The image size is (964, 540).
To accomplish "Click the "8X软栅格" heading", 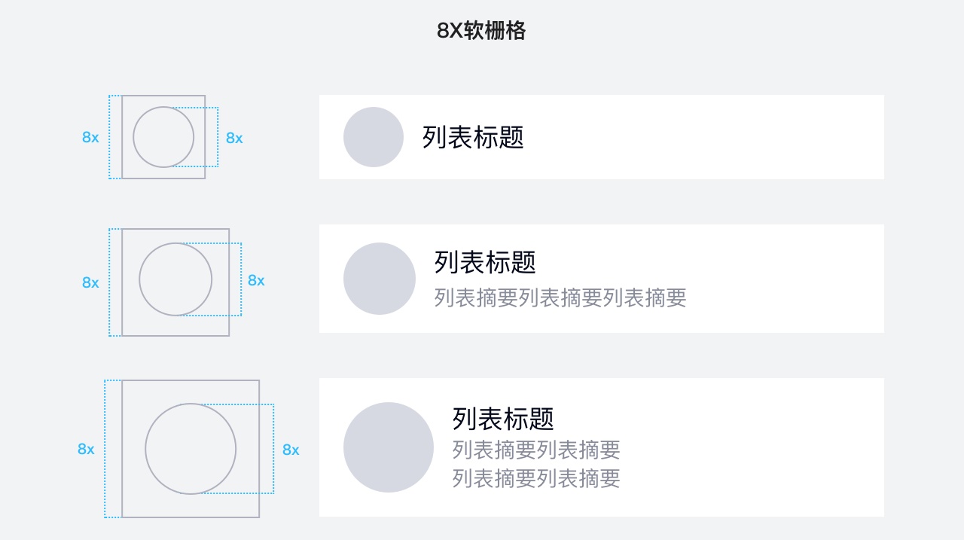I will (481, 31).
